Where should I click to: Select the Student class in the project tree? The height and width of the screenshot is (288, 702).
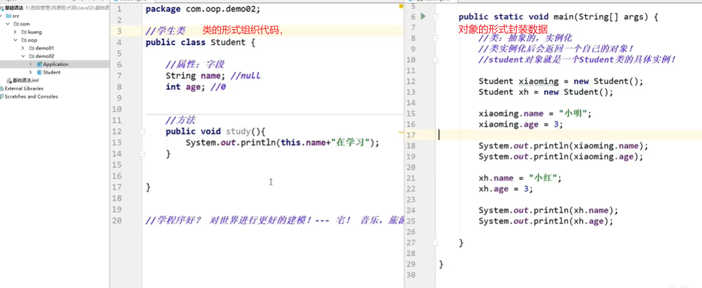click(52, 73)
